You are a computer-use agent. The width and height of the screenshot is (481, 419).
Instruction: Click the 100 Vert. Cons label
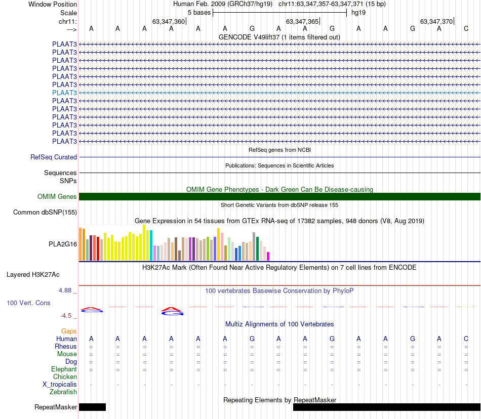(x=28, y=303)
